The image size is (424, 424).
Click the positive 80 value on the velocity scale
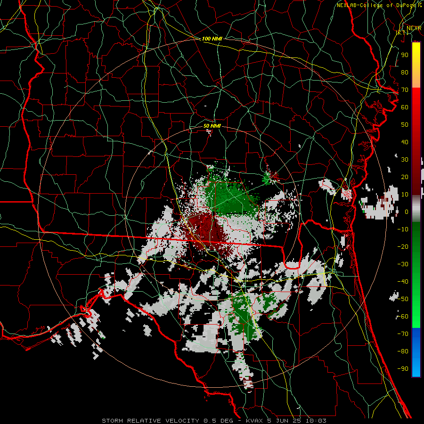point(405,72)
